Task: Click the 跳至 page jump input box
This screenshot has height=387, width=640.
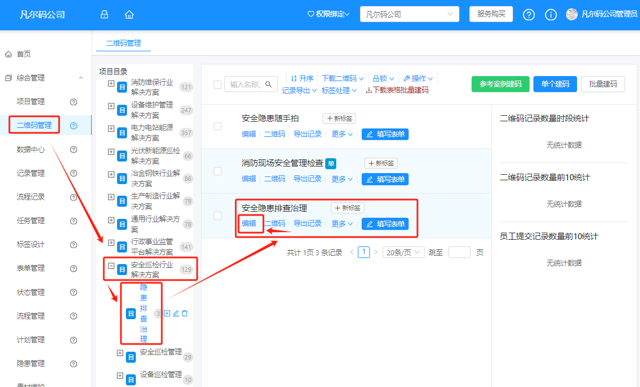Action: point(460,252)
